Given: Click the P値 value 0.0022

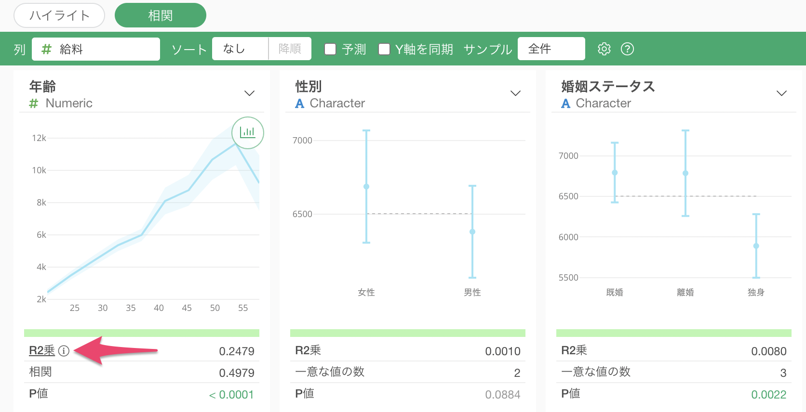Looking at the screenshot, I should tap(769, 395).
